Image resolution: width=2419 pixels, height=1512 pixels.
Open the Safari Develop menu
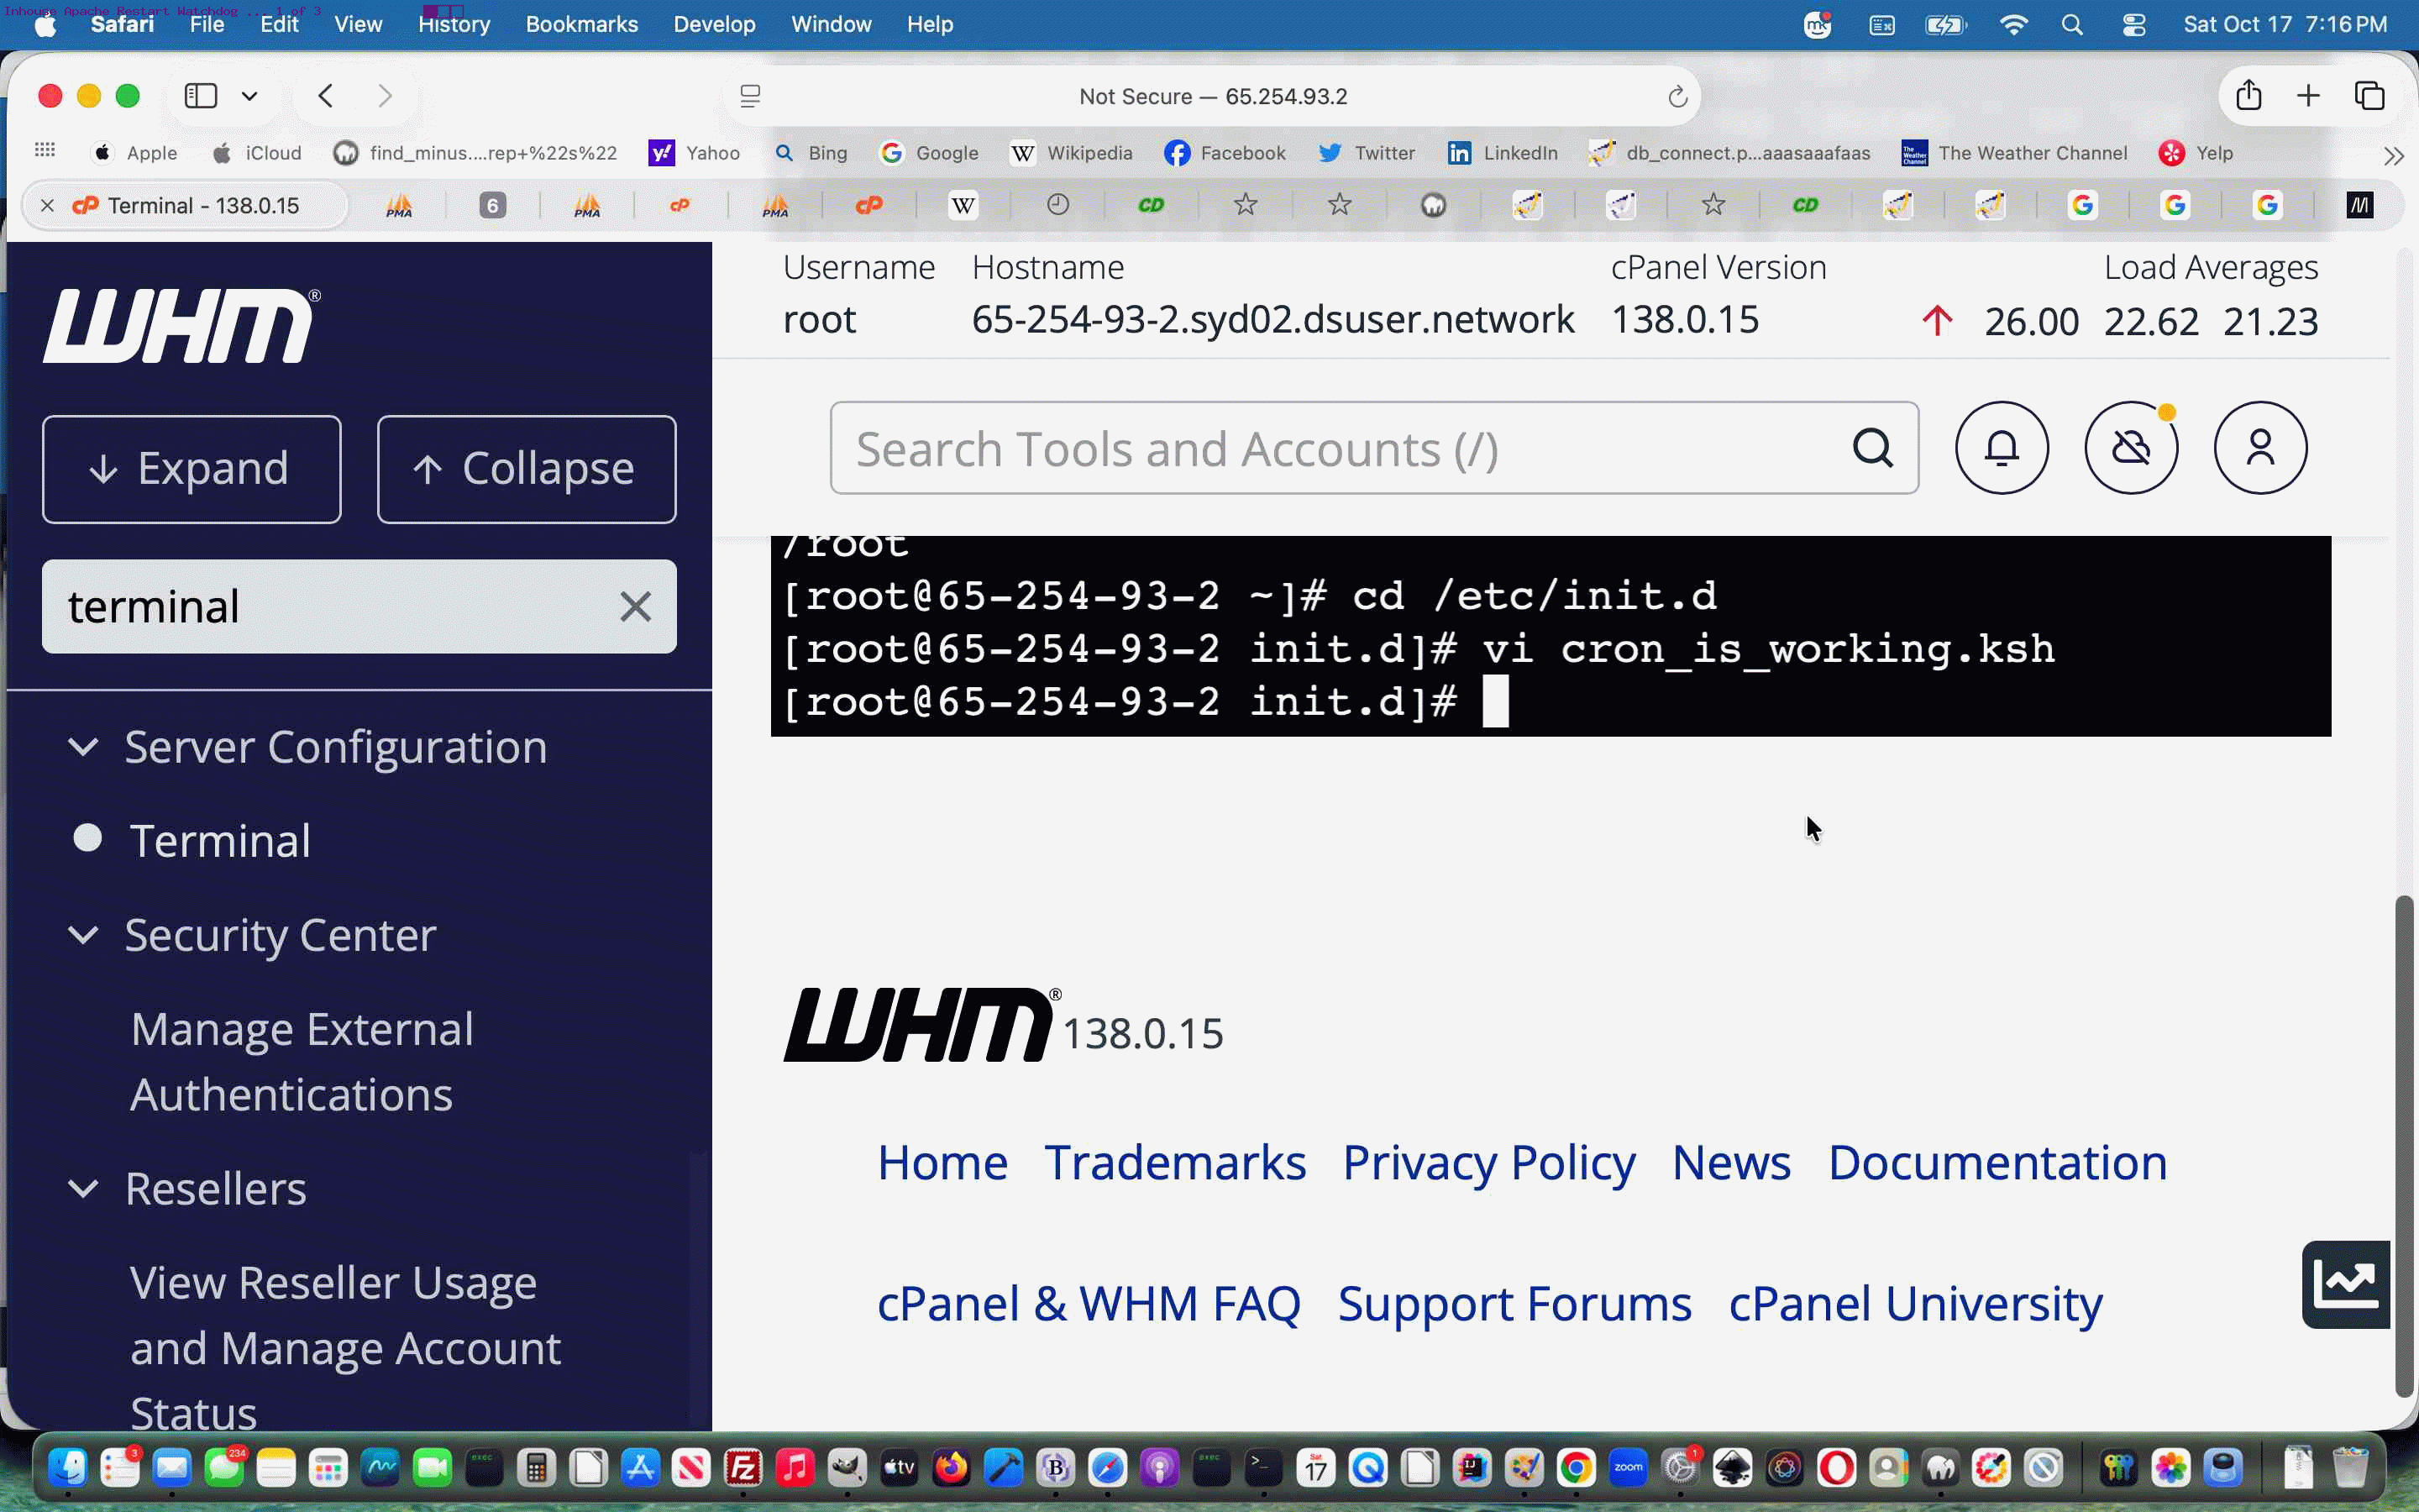(714, 24)
